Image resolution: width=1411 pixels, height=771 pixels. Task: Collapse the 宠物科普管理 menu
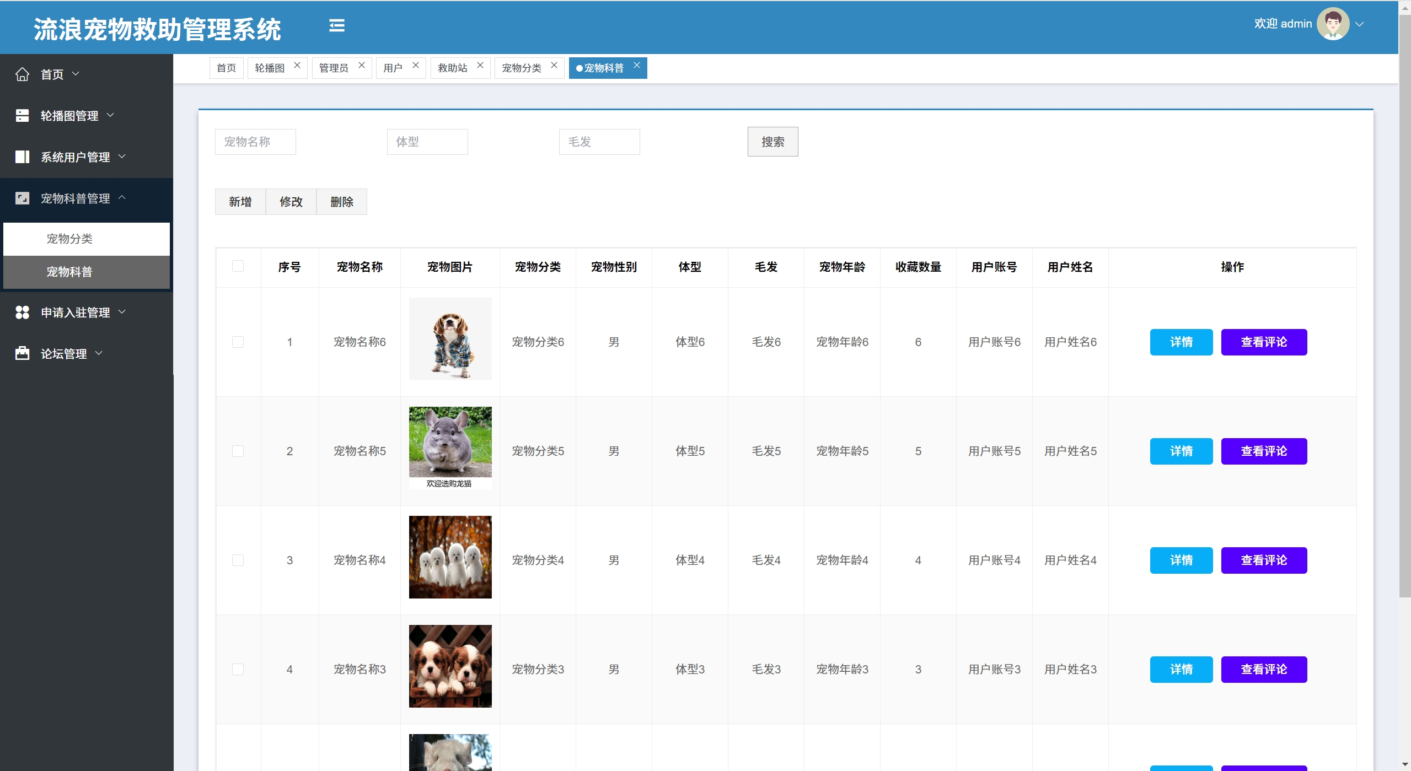pyautogui.click(x=75, y=198)
